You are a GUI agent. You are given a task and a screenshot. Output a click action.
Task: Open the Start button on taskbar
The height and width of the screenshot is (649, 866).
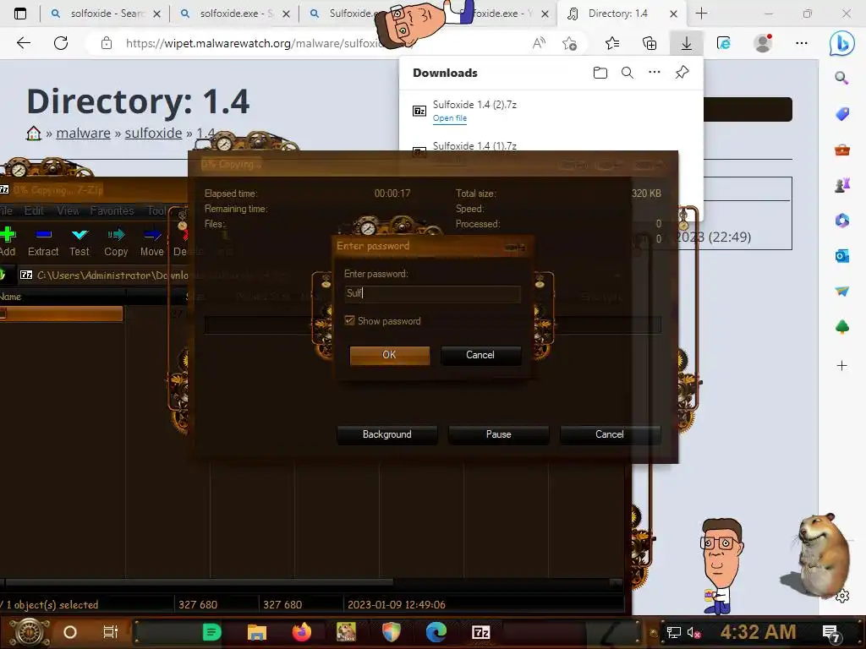coord(30,632)
